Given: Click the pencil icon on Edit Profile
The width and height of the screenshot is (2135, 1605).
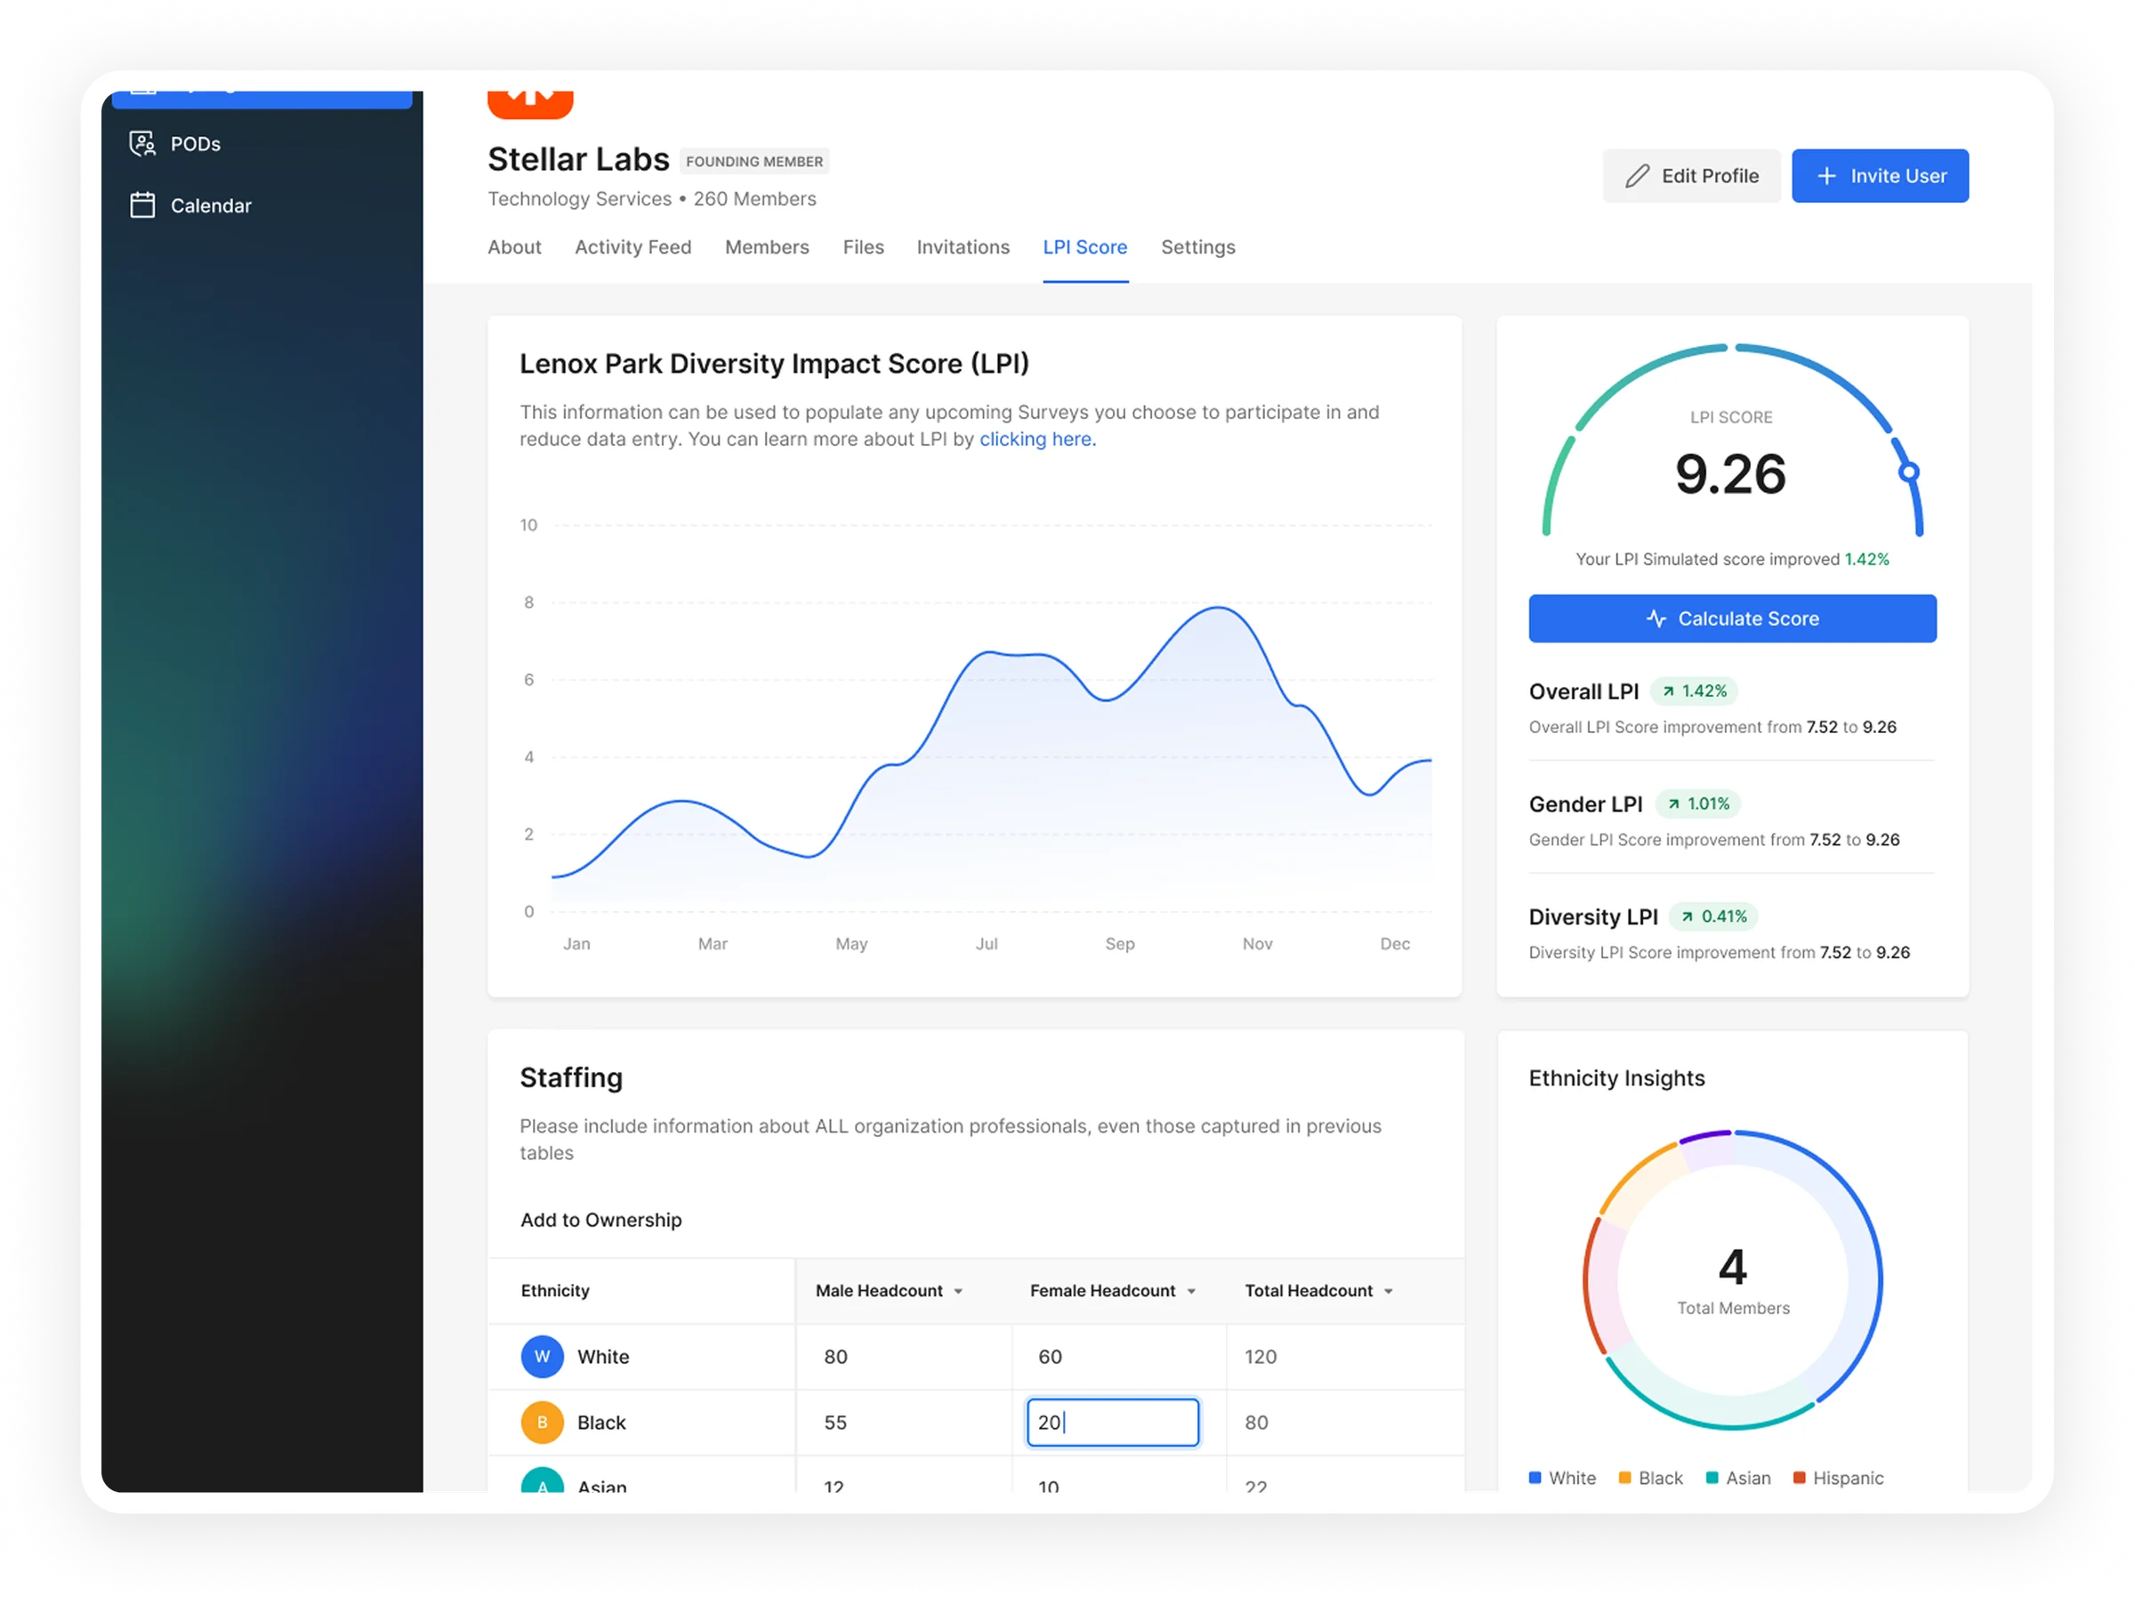Looking at the screenshot, I should (1637, 175).
